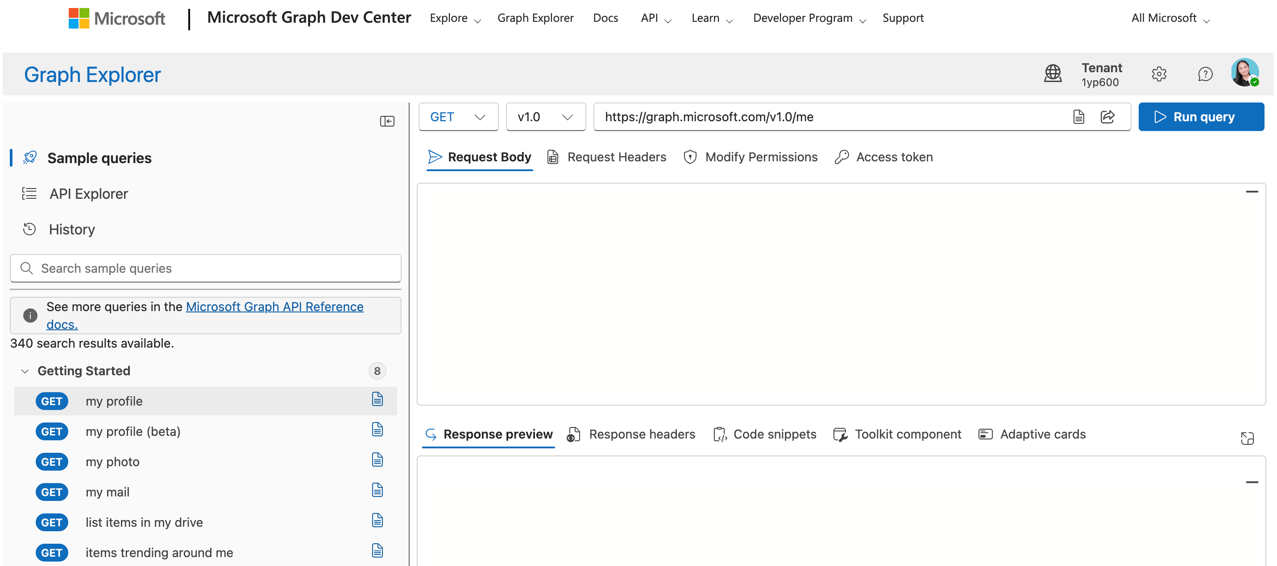Select the my mail sample query

point(205,492)
